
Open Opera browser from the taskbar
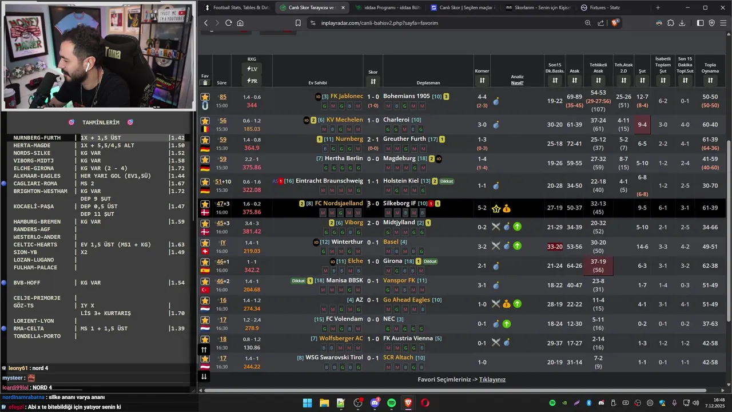pyautogui.click(x=425, y=403)
